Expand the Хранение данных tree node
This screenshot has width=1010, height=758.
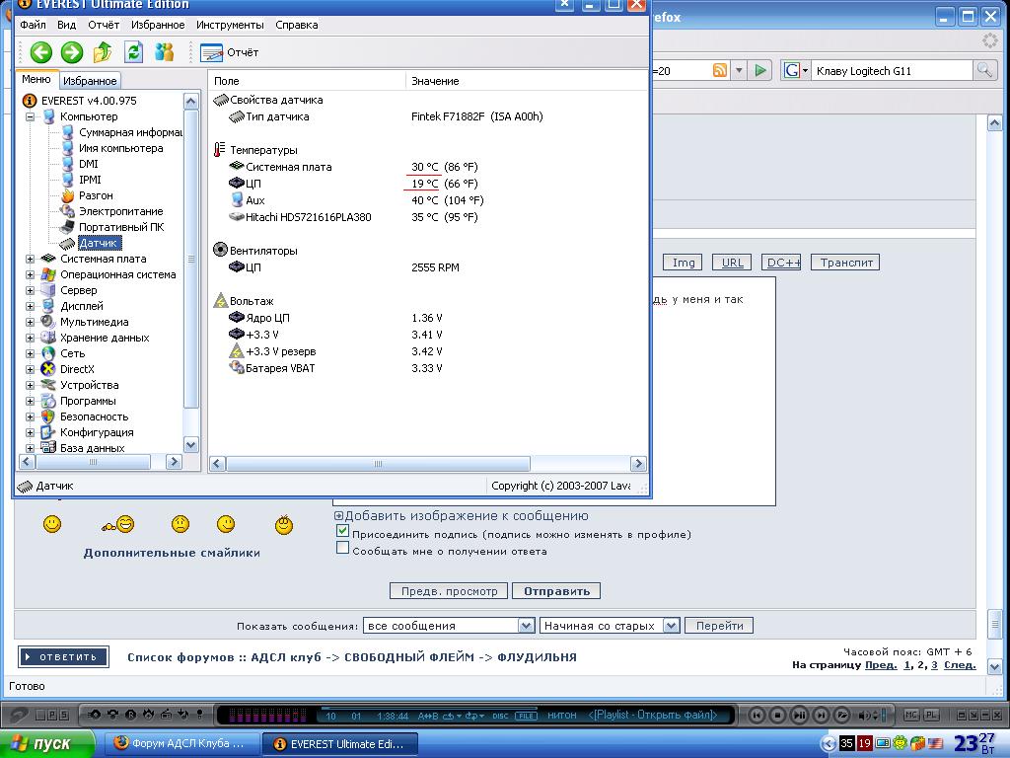30,338
